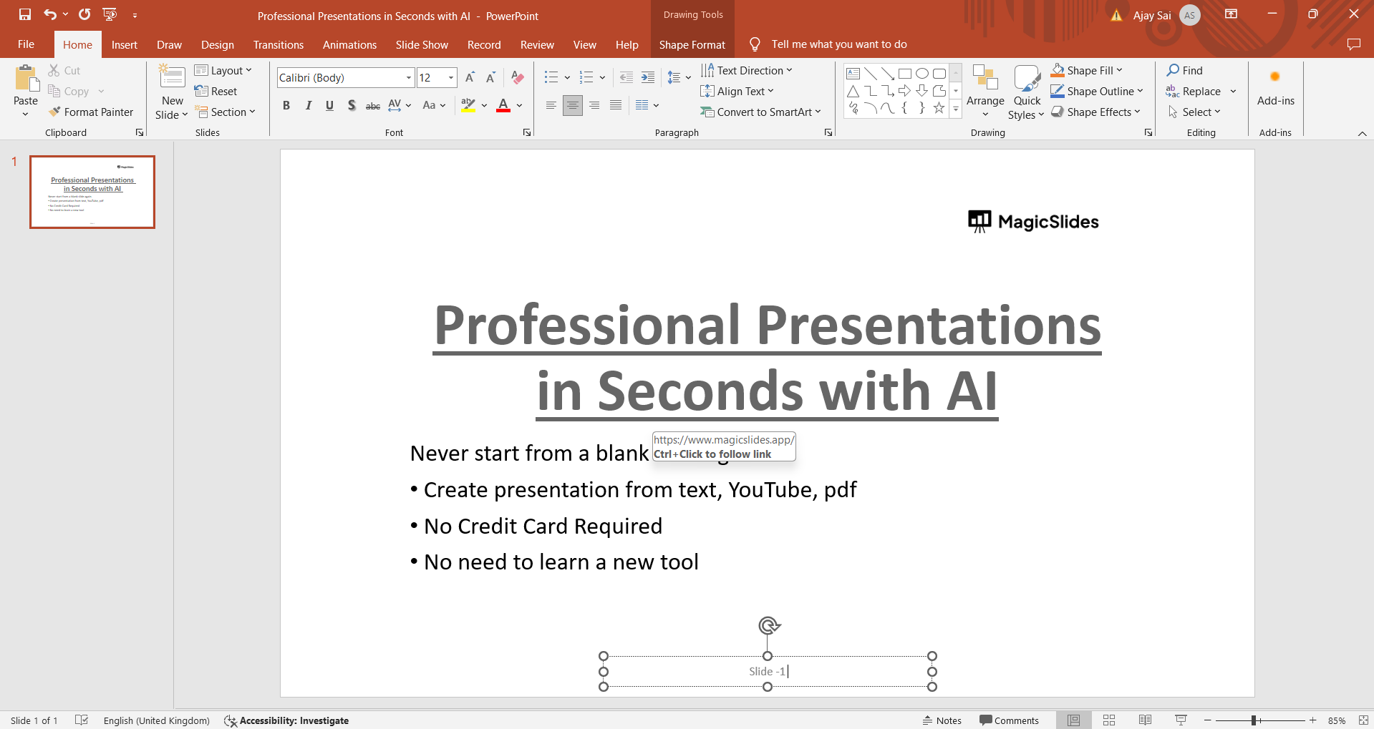The height and width of the screenshot is (729, 1374).
Task: Click the Save icon in title bar
Action: coord(25,14)
